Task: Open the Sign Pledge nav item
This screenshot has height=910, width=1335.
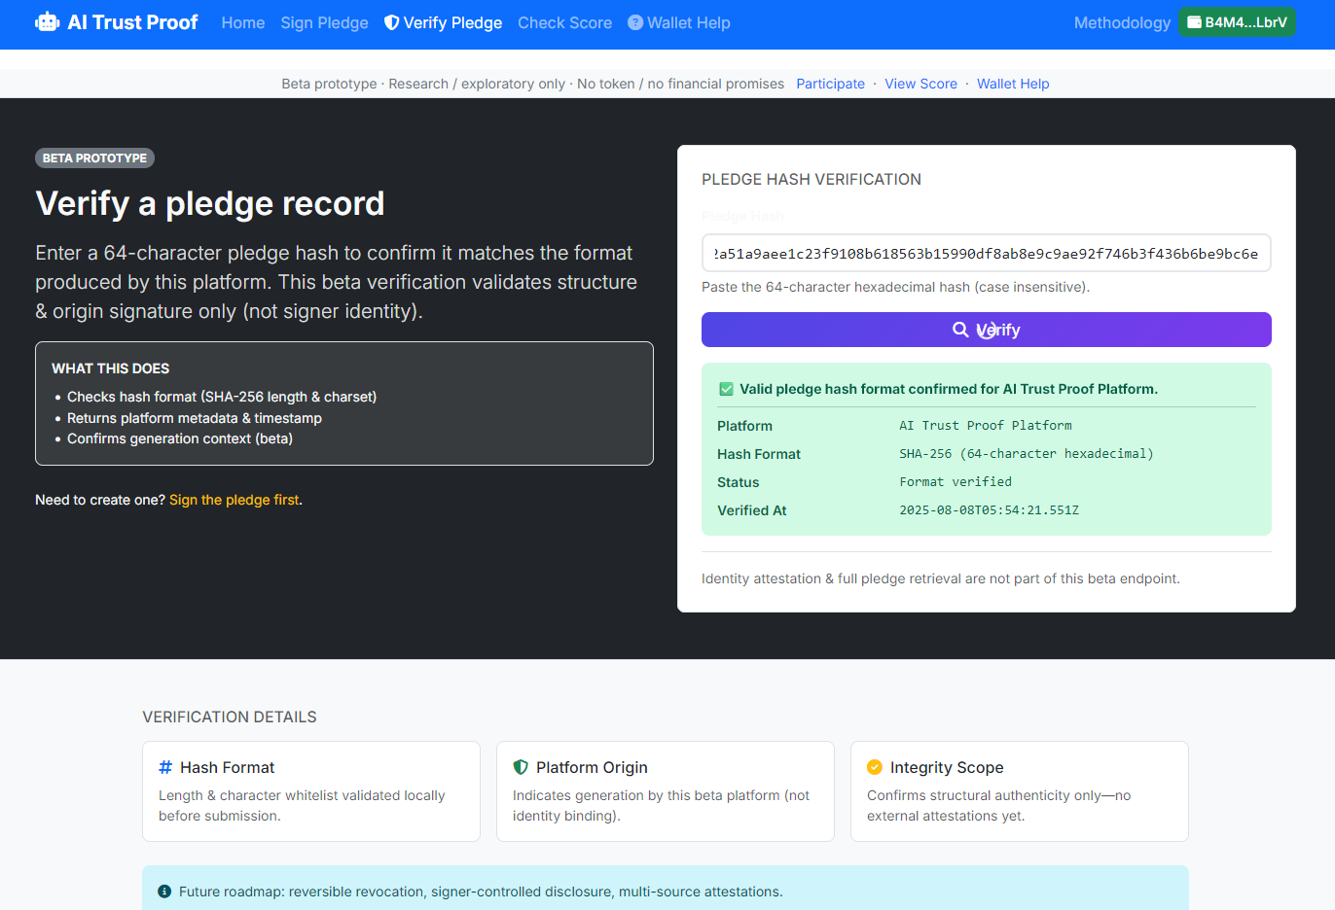Action: click(x=324, y=22)
